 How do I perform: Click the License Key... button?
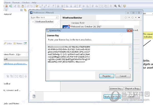tap(116, 88)
